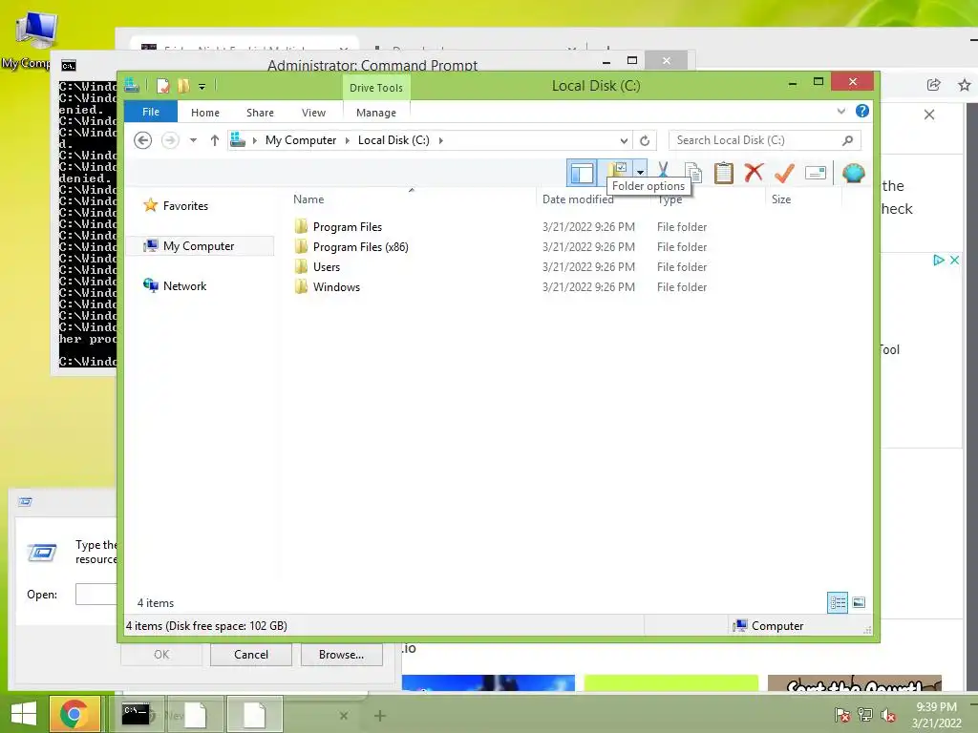
Task: Select the Program Files folder
Action: click(348, 227)
